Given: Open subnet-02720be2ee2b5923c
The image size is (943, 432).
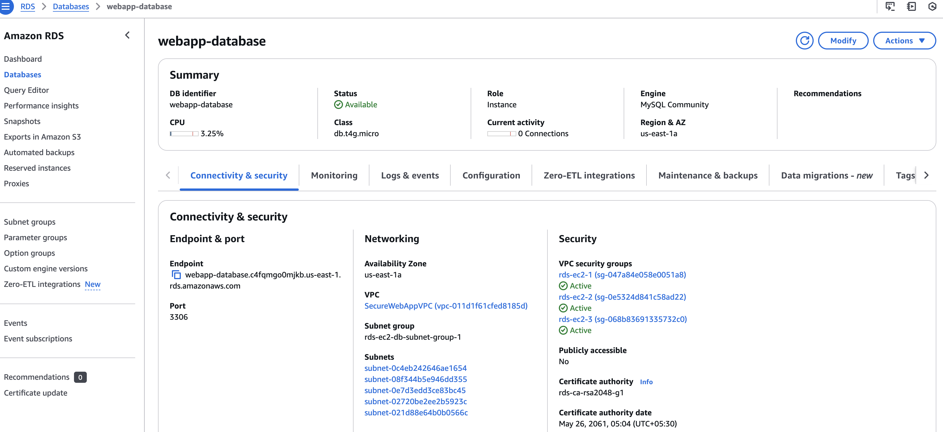Looking at the screenshot, I should pyautogui.click(x=415, y=402).
